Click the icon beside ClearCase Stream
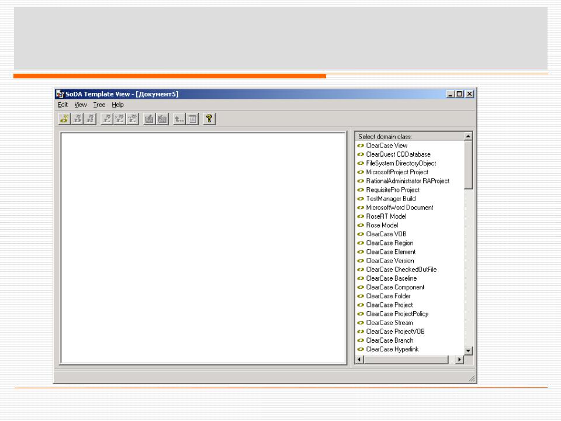561x421 pixels. pyautogui.click(x=361, y=323)
